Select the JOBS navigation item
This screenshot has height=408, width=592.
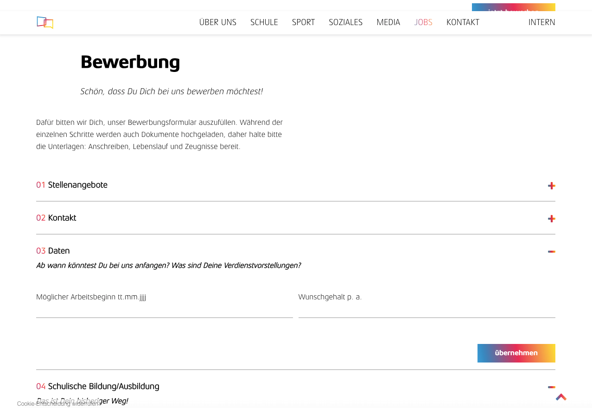[x=423, y=22]
